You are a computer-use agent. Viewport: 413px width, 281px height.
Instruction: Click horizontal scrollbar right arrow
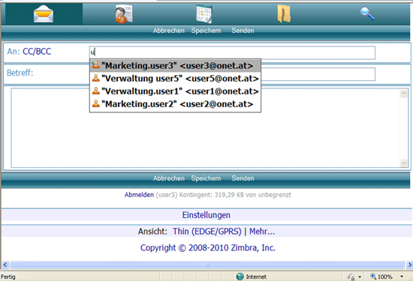[x=409, y=265]
